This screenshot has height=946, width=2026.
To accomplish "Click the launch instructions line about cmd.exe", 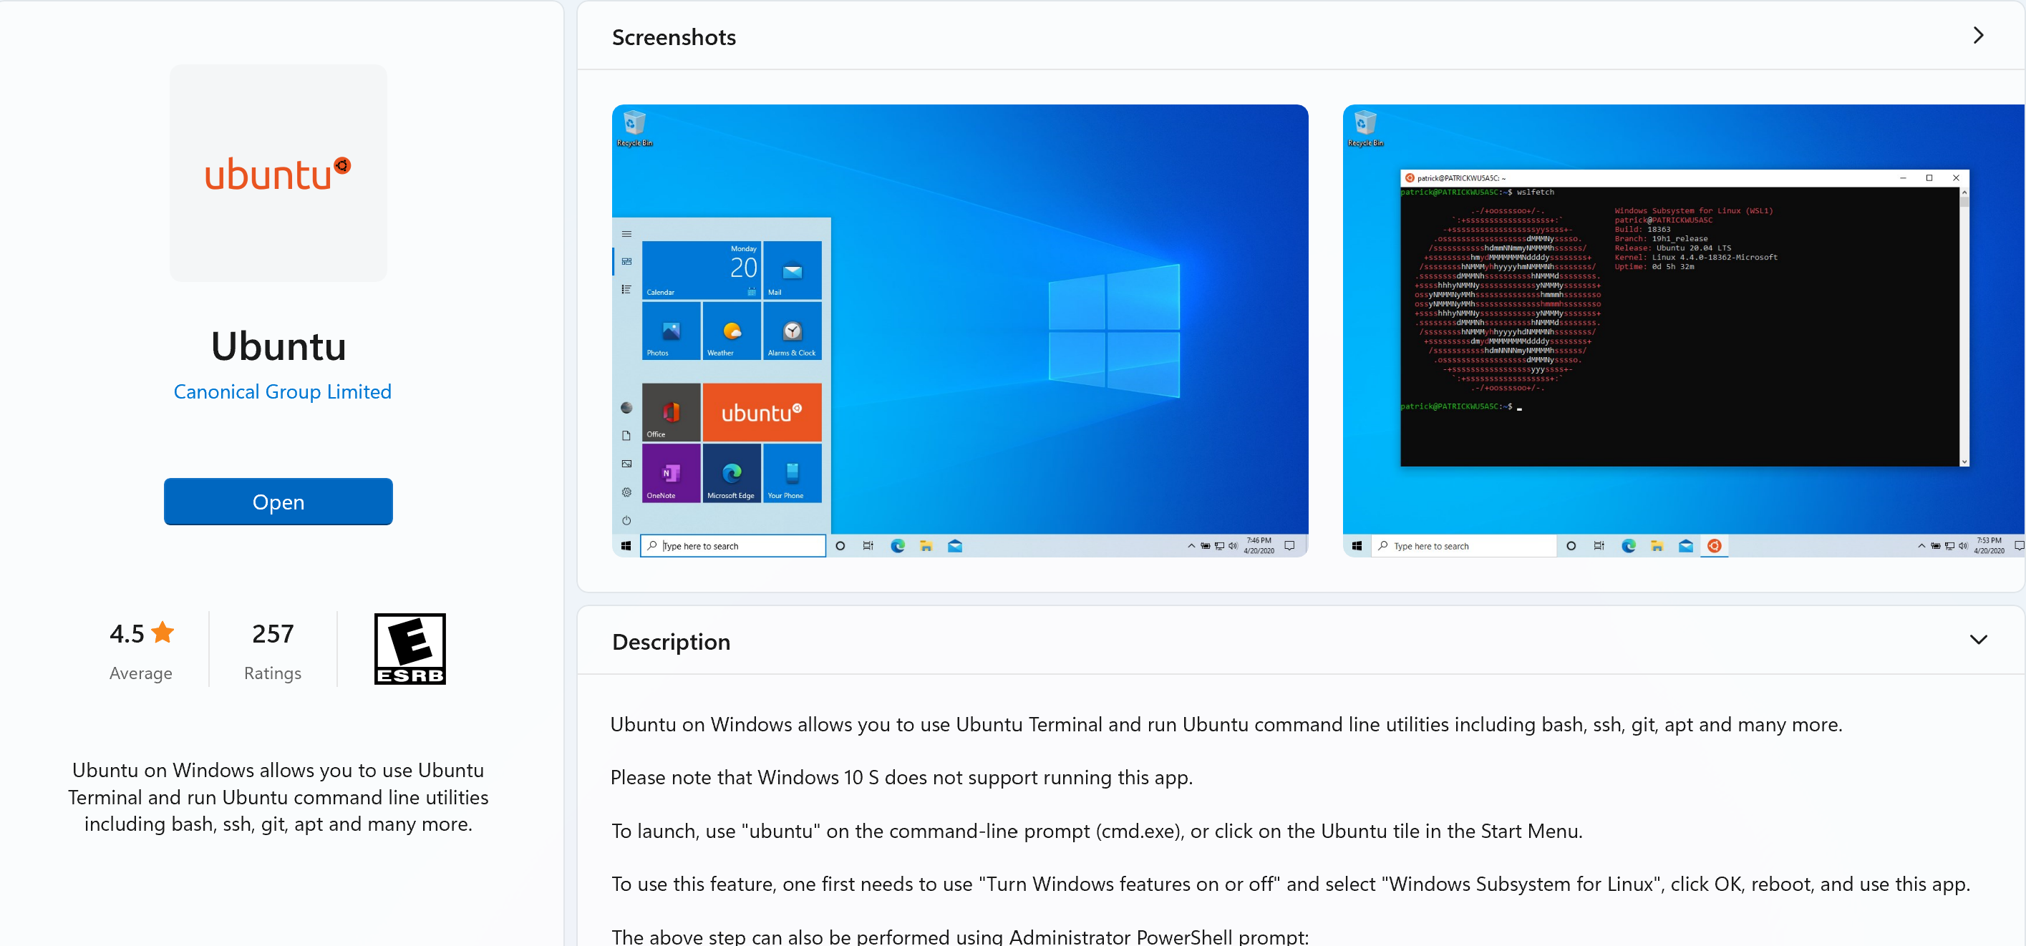I will click(1096, 830).
